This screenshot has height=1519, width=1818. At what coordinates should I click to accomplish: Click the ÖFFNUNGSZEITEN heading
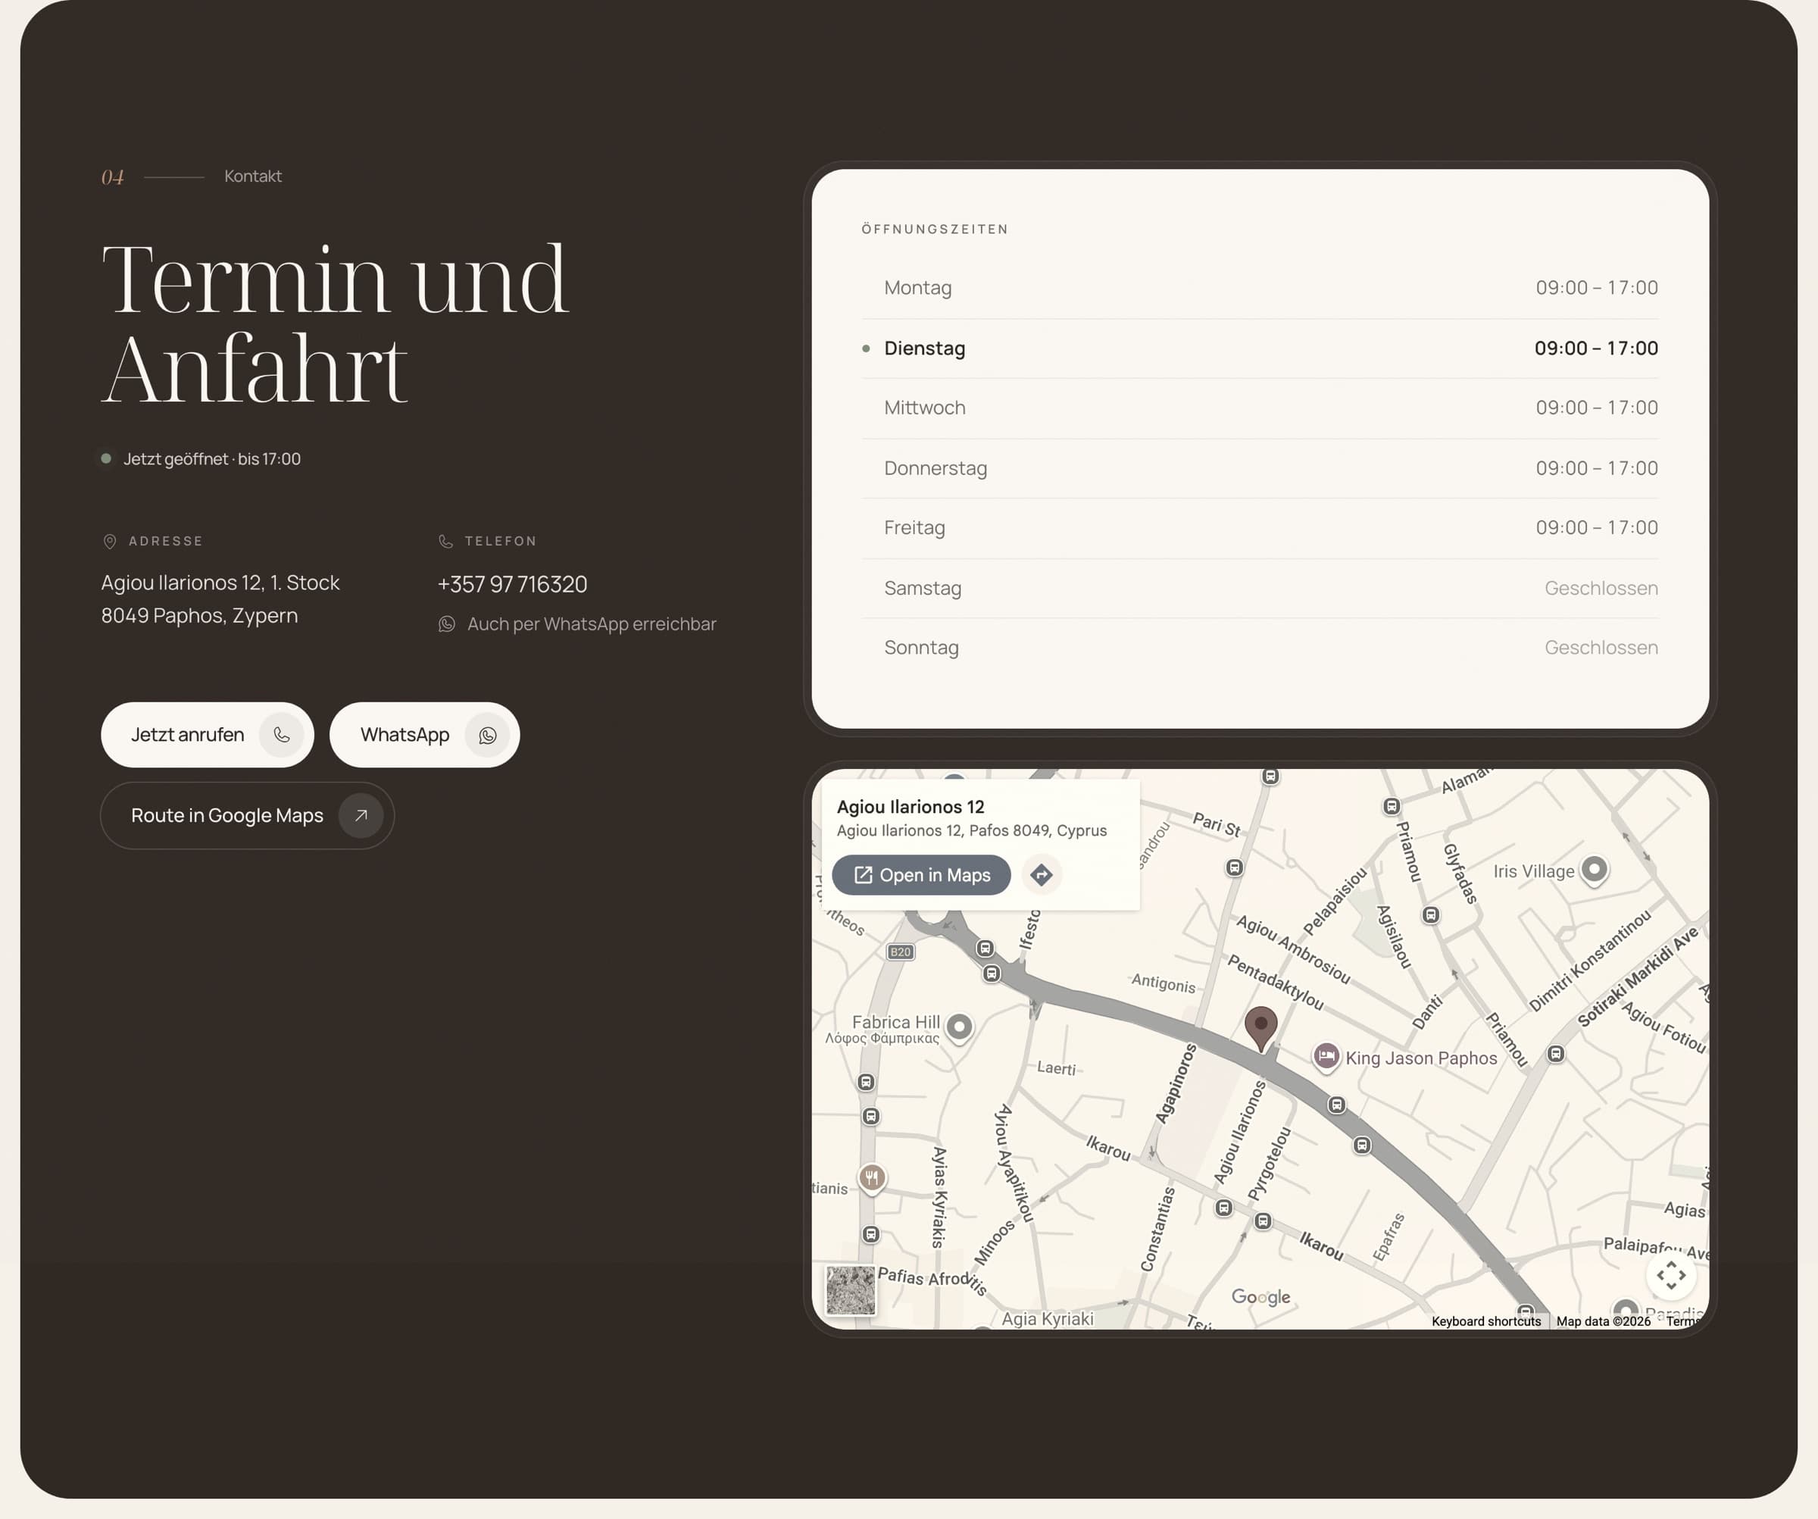pyautogui.click(x=935, y=230)
